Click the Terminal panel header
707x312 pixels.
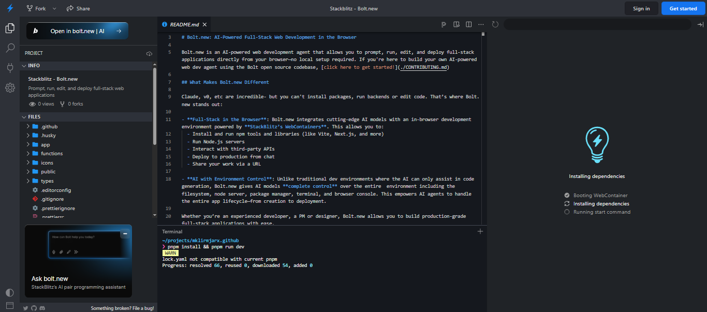172,231
